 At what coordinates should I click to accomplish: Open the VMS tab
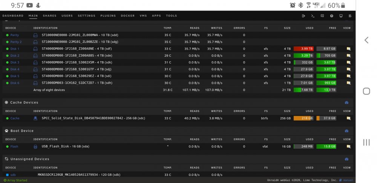[x=143, y=16]
